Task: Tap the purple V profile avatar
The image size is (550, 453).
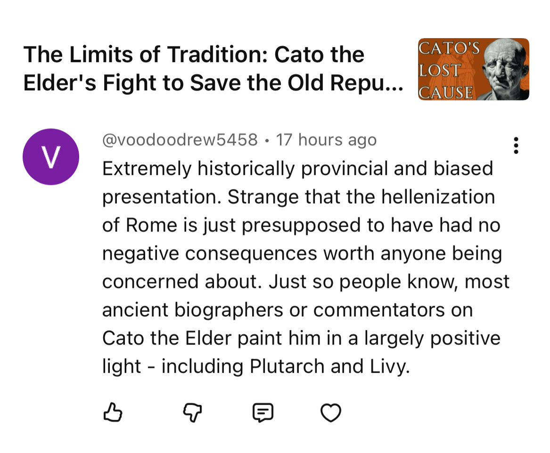Action: tap(50, 157)
